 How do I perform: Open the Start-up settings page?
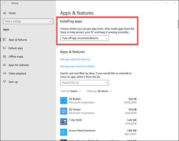coord(14,82)
